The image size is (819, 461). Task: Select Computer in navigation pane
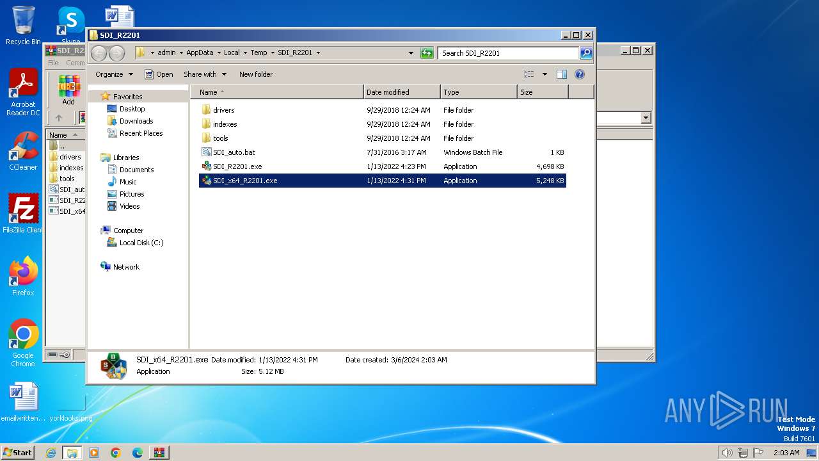[122, 230]
